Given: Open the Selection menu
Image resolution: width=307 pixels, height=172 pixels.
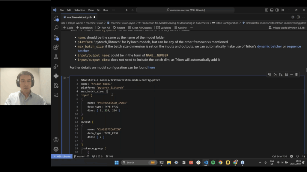Looking at the screenshot, I should (x=79, y=10).
